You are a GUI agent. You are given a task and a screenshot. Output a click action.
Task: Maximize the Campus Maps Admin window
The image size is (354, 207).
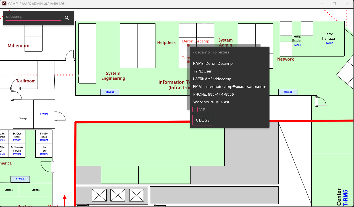[x=334, y=4]
